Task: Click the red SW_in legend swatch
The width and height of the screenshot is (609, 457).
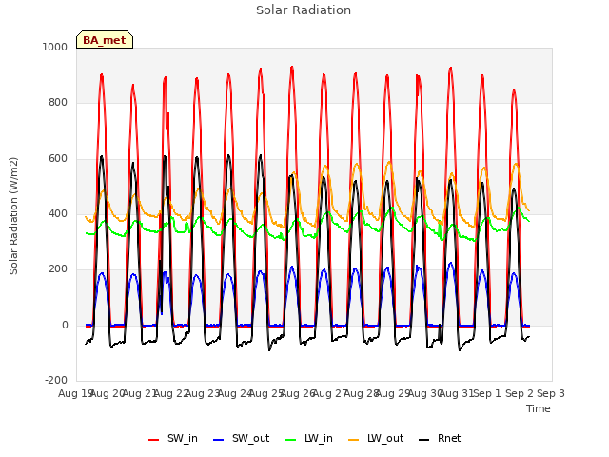Action: pyautogui.click(x=154, y=440)
